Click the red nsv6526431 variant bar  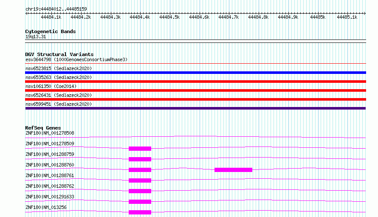pos(195,99)
